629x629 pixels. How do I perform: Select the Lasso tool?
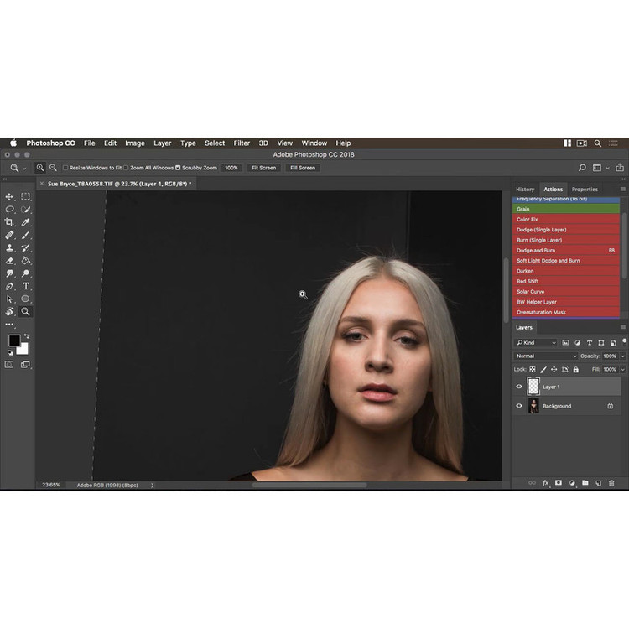10,210
